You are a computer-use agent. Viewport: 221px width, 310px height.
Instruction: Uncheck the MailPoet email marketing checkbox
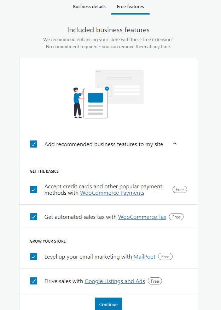point(34,256)
